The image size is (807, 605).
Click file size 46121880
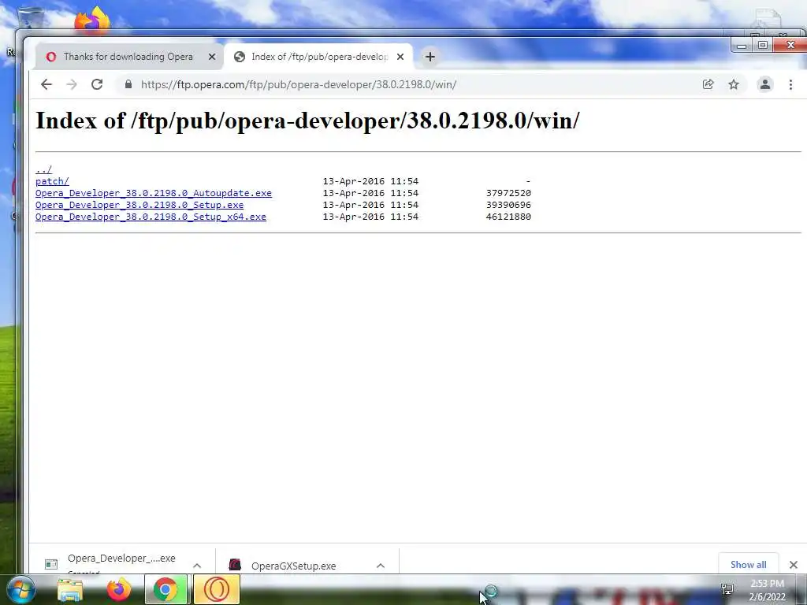tap(508, 217)
